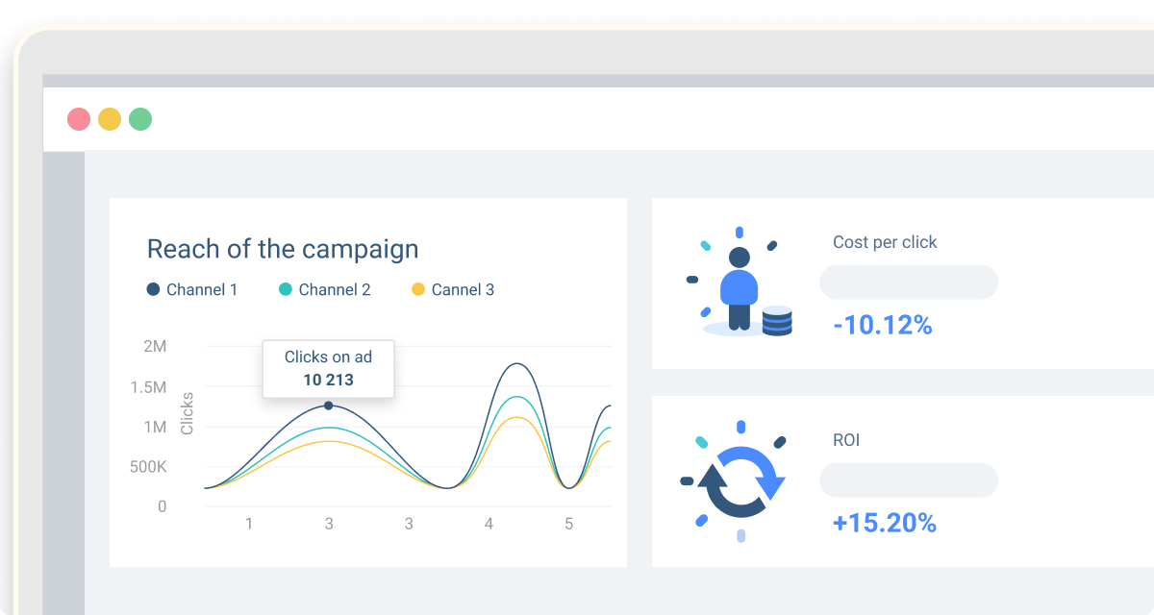This screenshot has height=615, width=1154.
Task: Click the Reach of the campaign title
Action: pyautogui.click(x=283, y=250)
